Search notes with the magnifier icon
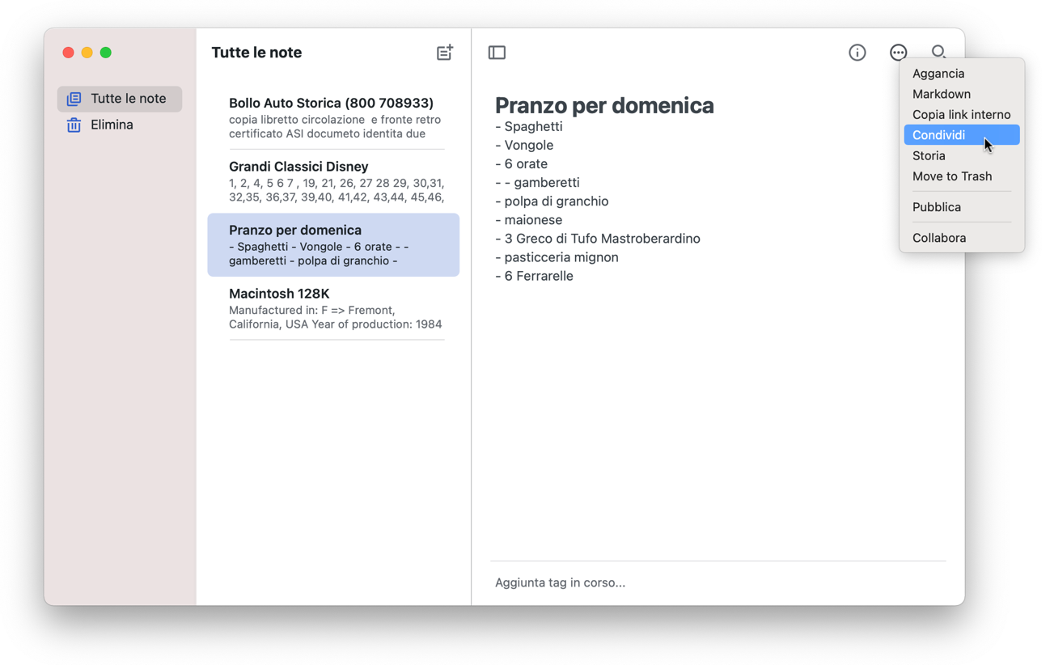 click(938, 52)
